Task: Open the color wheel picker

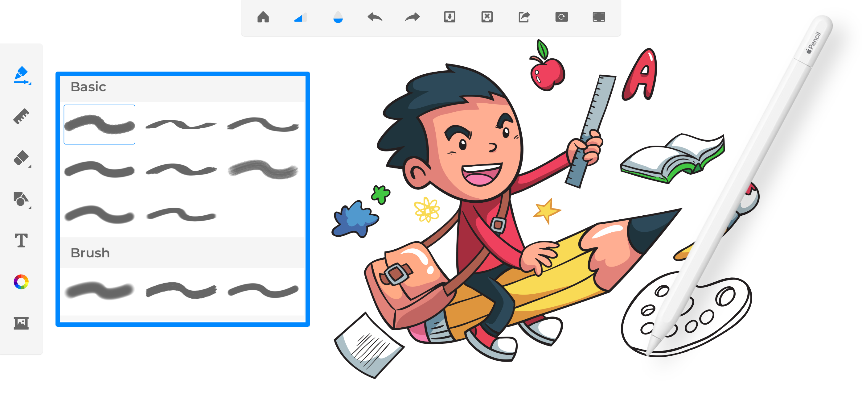Action: [21, 282]
